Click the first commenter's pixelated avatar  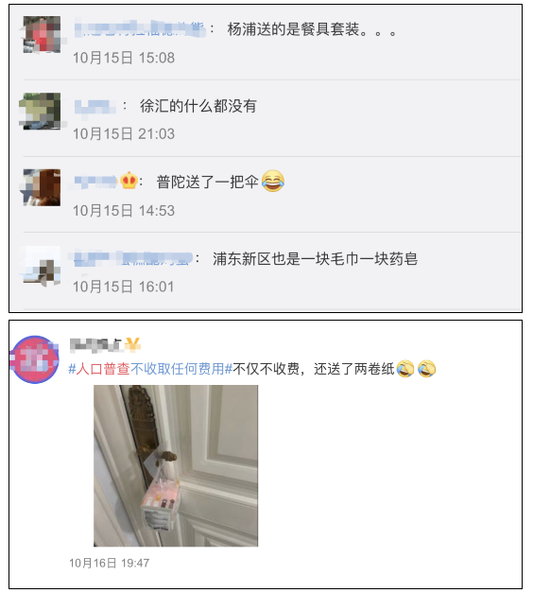coord(42,34)
